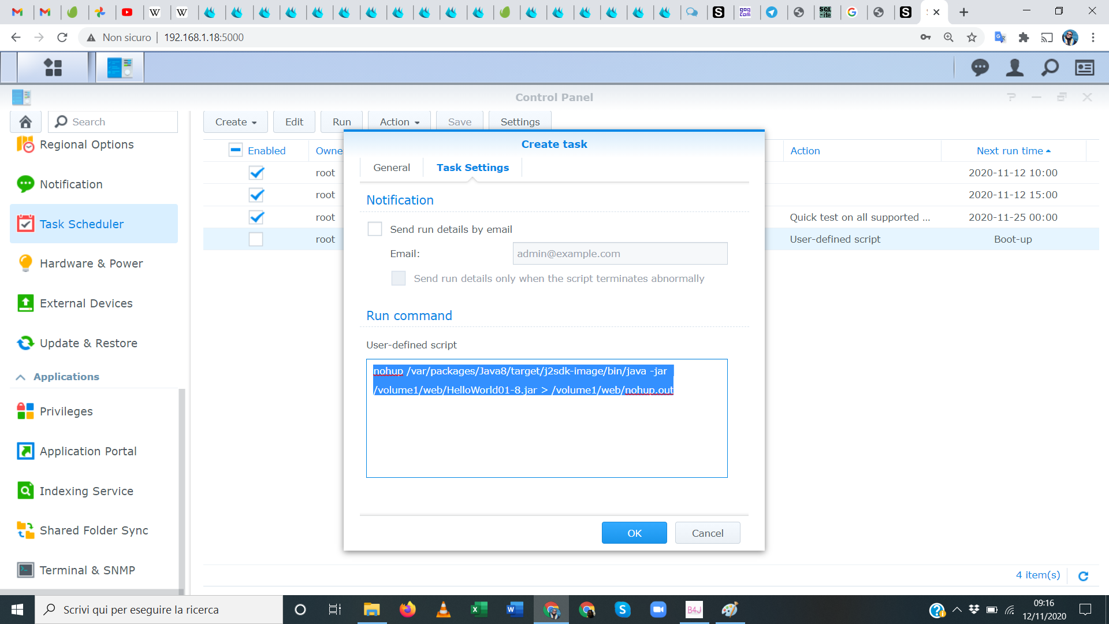Click the DSM search magnifier icon
The height and width of the screenshot is (624, 1109).
pos(1050,68)
